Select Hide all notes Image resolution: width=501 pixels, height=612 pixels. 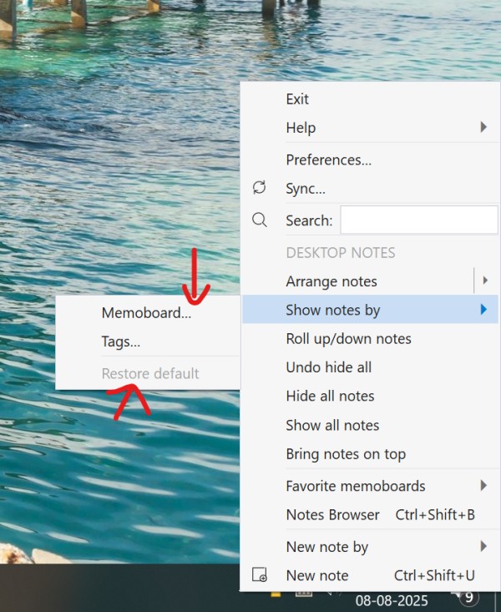click(x=330, y=396)
